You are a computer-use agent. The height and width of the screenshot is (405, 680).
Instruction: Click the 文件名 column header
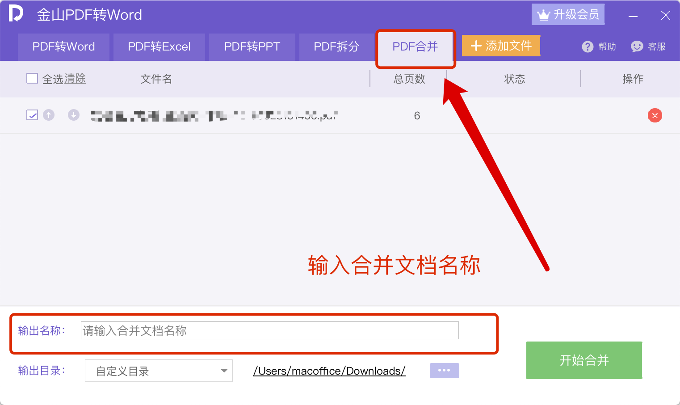[x=156, y=79]
